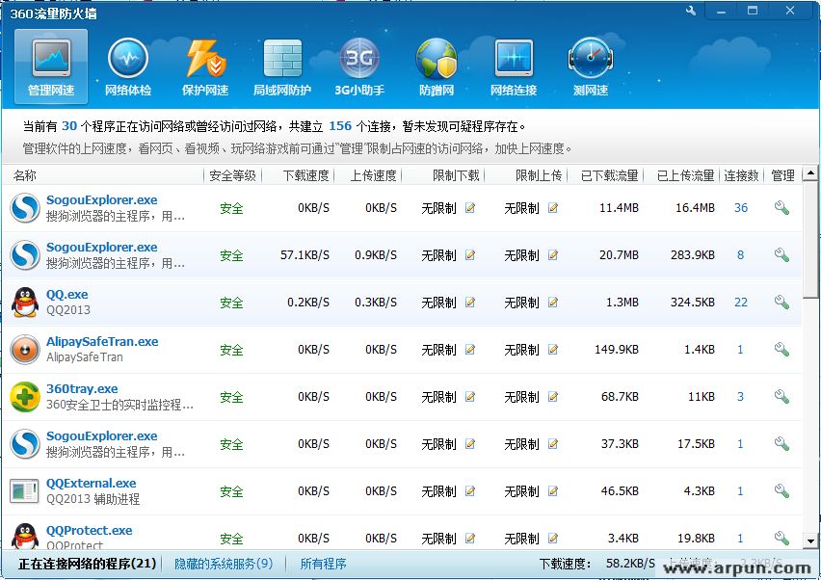The width and height of the screenshot is (821, 580).
Task: Open the 防蹭网 anti-freeloading tool
Action: 436,66
